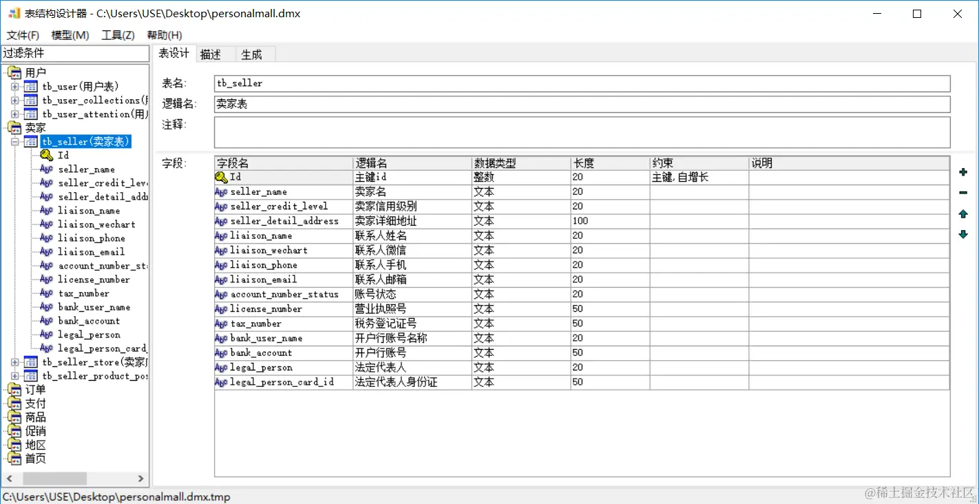Open the 文件(F) menu
Viewport: 979px width, 504px height.
click(23, 35)
